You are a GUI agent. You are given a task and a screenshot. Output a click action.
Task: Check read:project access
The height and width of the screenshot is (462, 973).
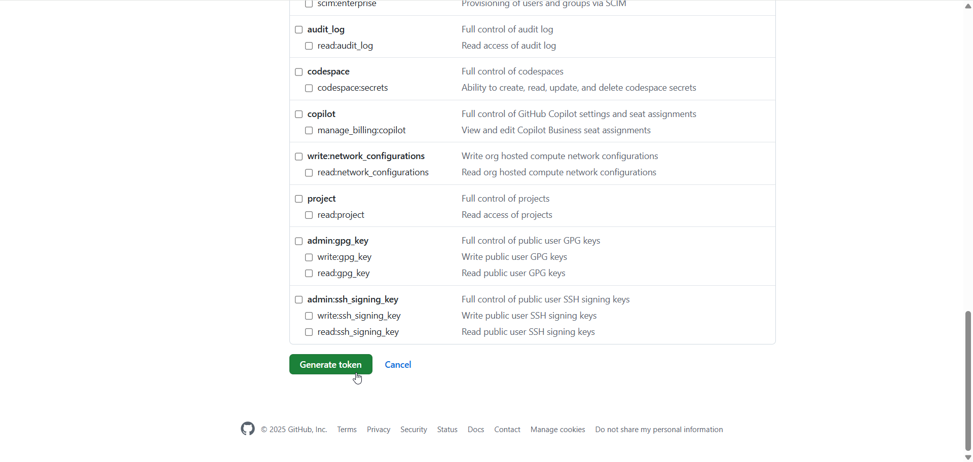309,215
